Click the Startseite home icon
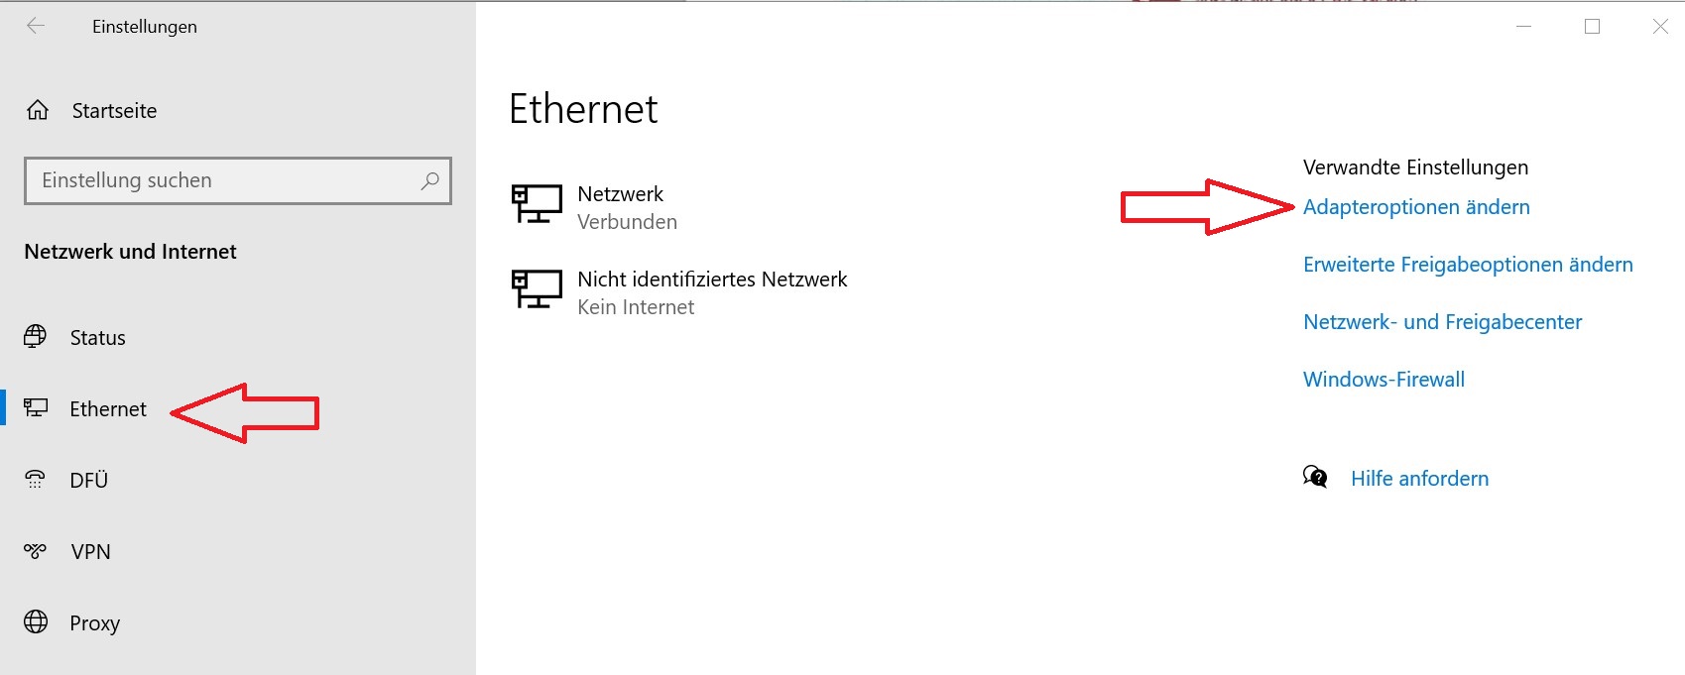 tap(38, 110)
